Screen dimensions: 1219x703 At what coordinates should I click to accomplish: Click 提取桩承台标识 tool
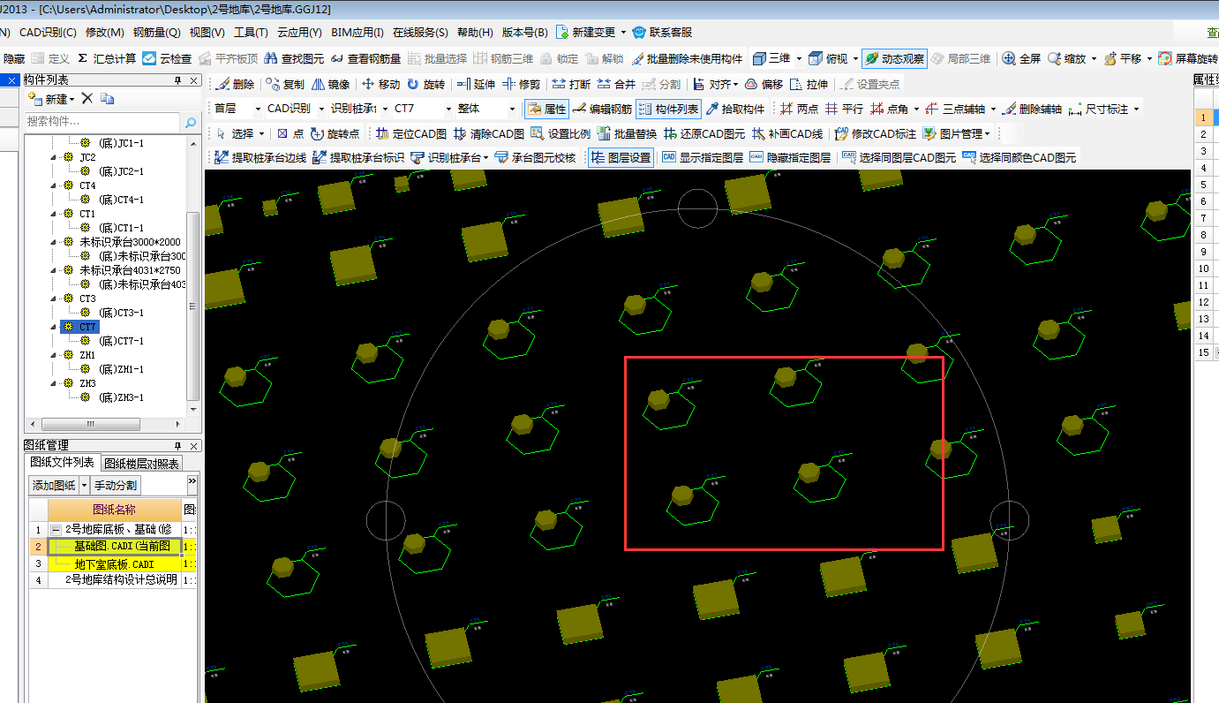coord(358,158)
